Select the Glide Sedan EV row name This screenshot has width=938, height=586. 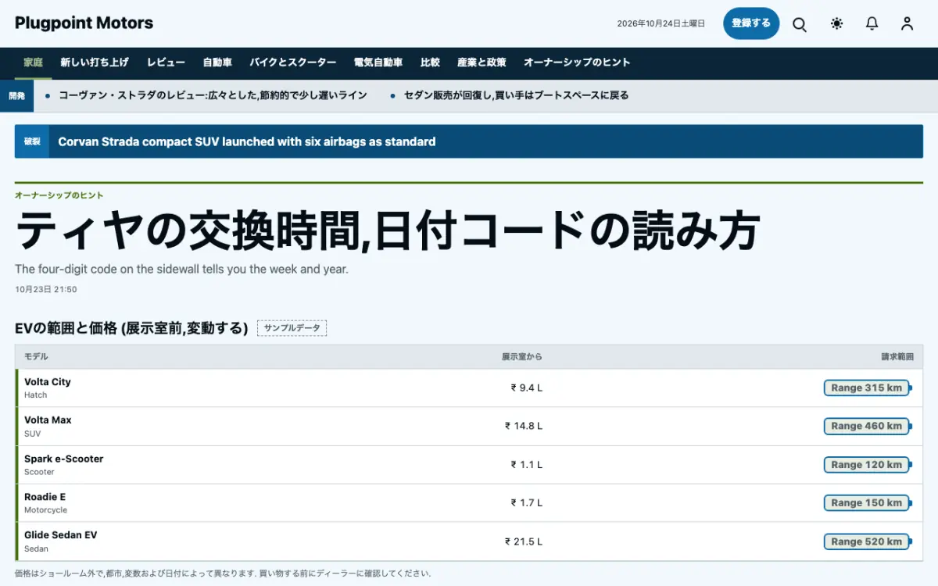pyautogui.click(x=61, y=535)
